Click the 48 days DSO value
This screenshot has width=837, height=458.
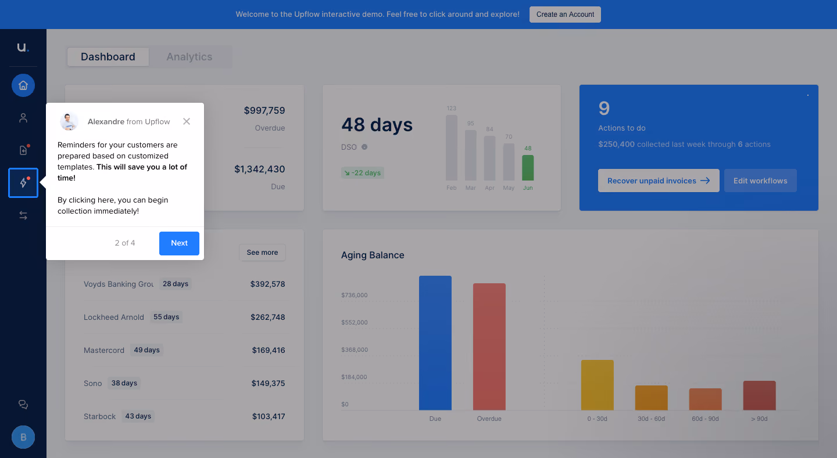point(377,125)
